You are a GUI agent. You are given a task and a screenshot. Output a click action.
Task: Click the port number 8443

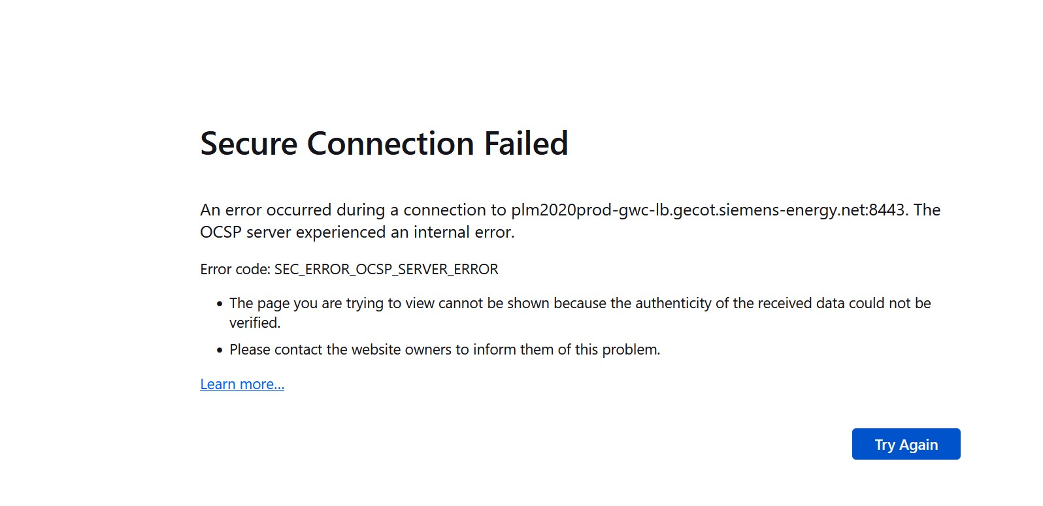[x=887, y=210]
